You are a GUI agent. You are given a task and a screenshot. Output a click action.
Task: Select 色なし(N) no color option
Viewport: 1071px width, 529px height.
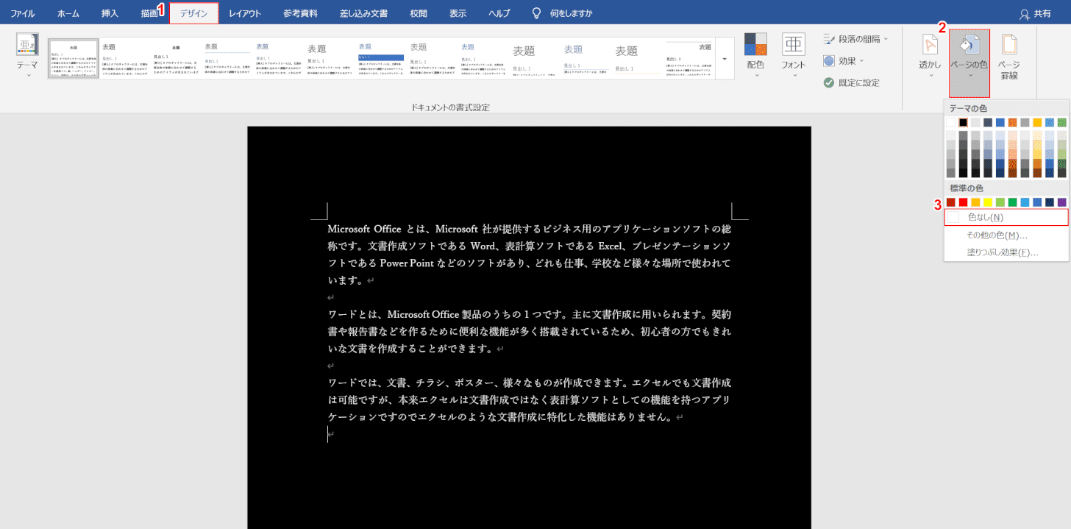point(1006,217)
